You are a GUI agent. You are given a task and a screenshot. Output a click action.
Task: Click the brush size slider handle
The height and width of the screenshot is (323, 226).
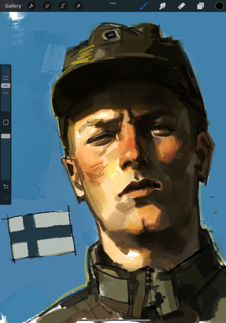(x=6, y=86)
